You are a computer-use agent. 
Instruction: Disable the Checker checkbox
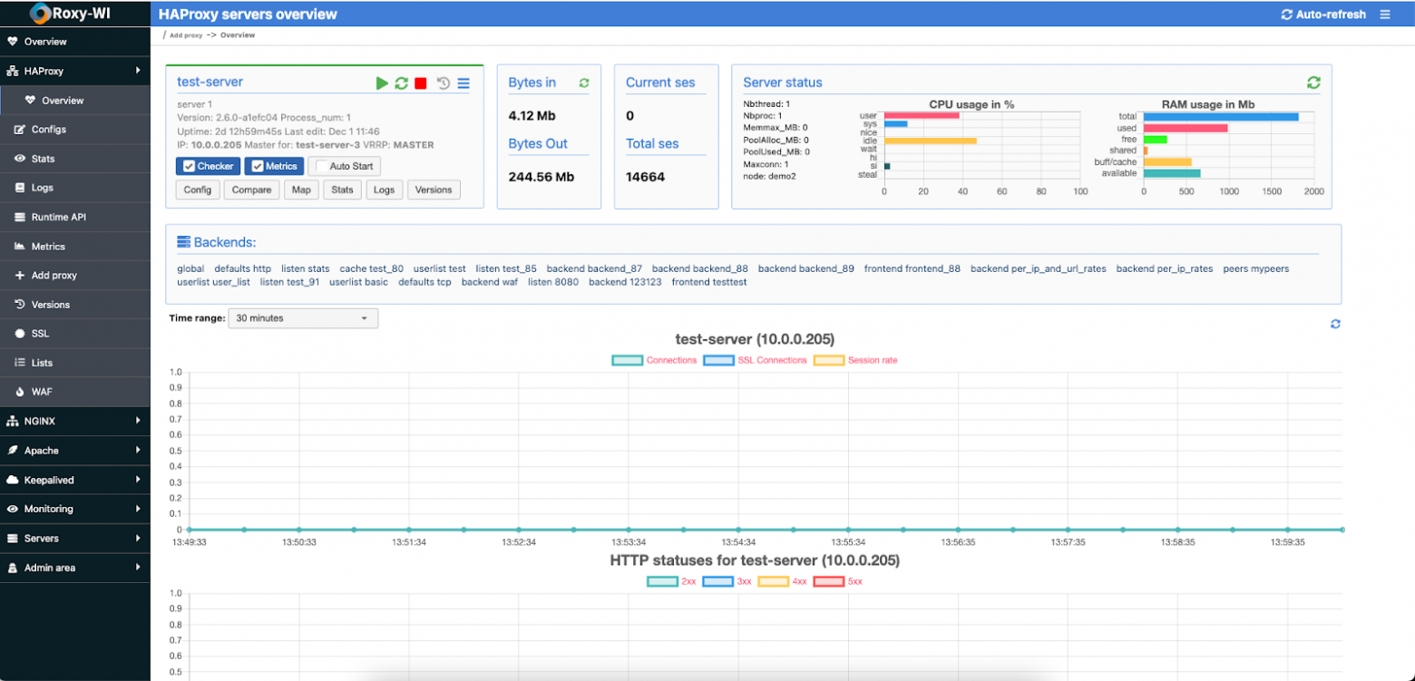point(190,166)
